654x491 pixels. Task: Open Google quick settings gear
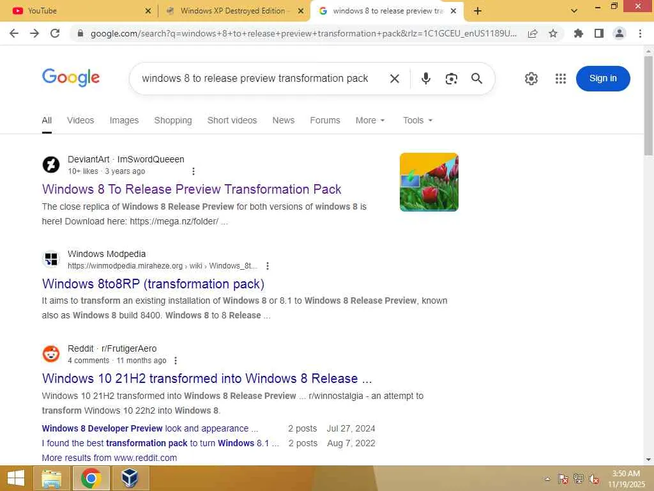[531, 79]
